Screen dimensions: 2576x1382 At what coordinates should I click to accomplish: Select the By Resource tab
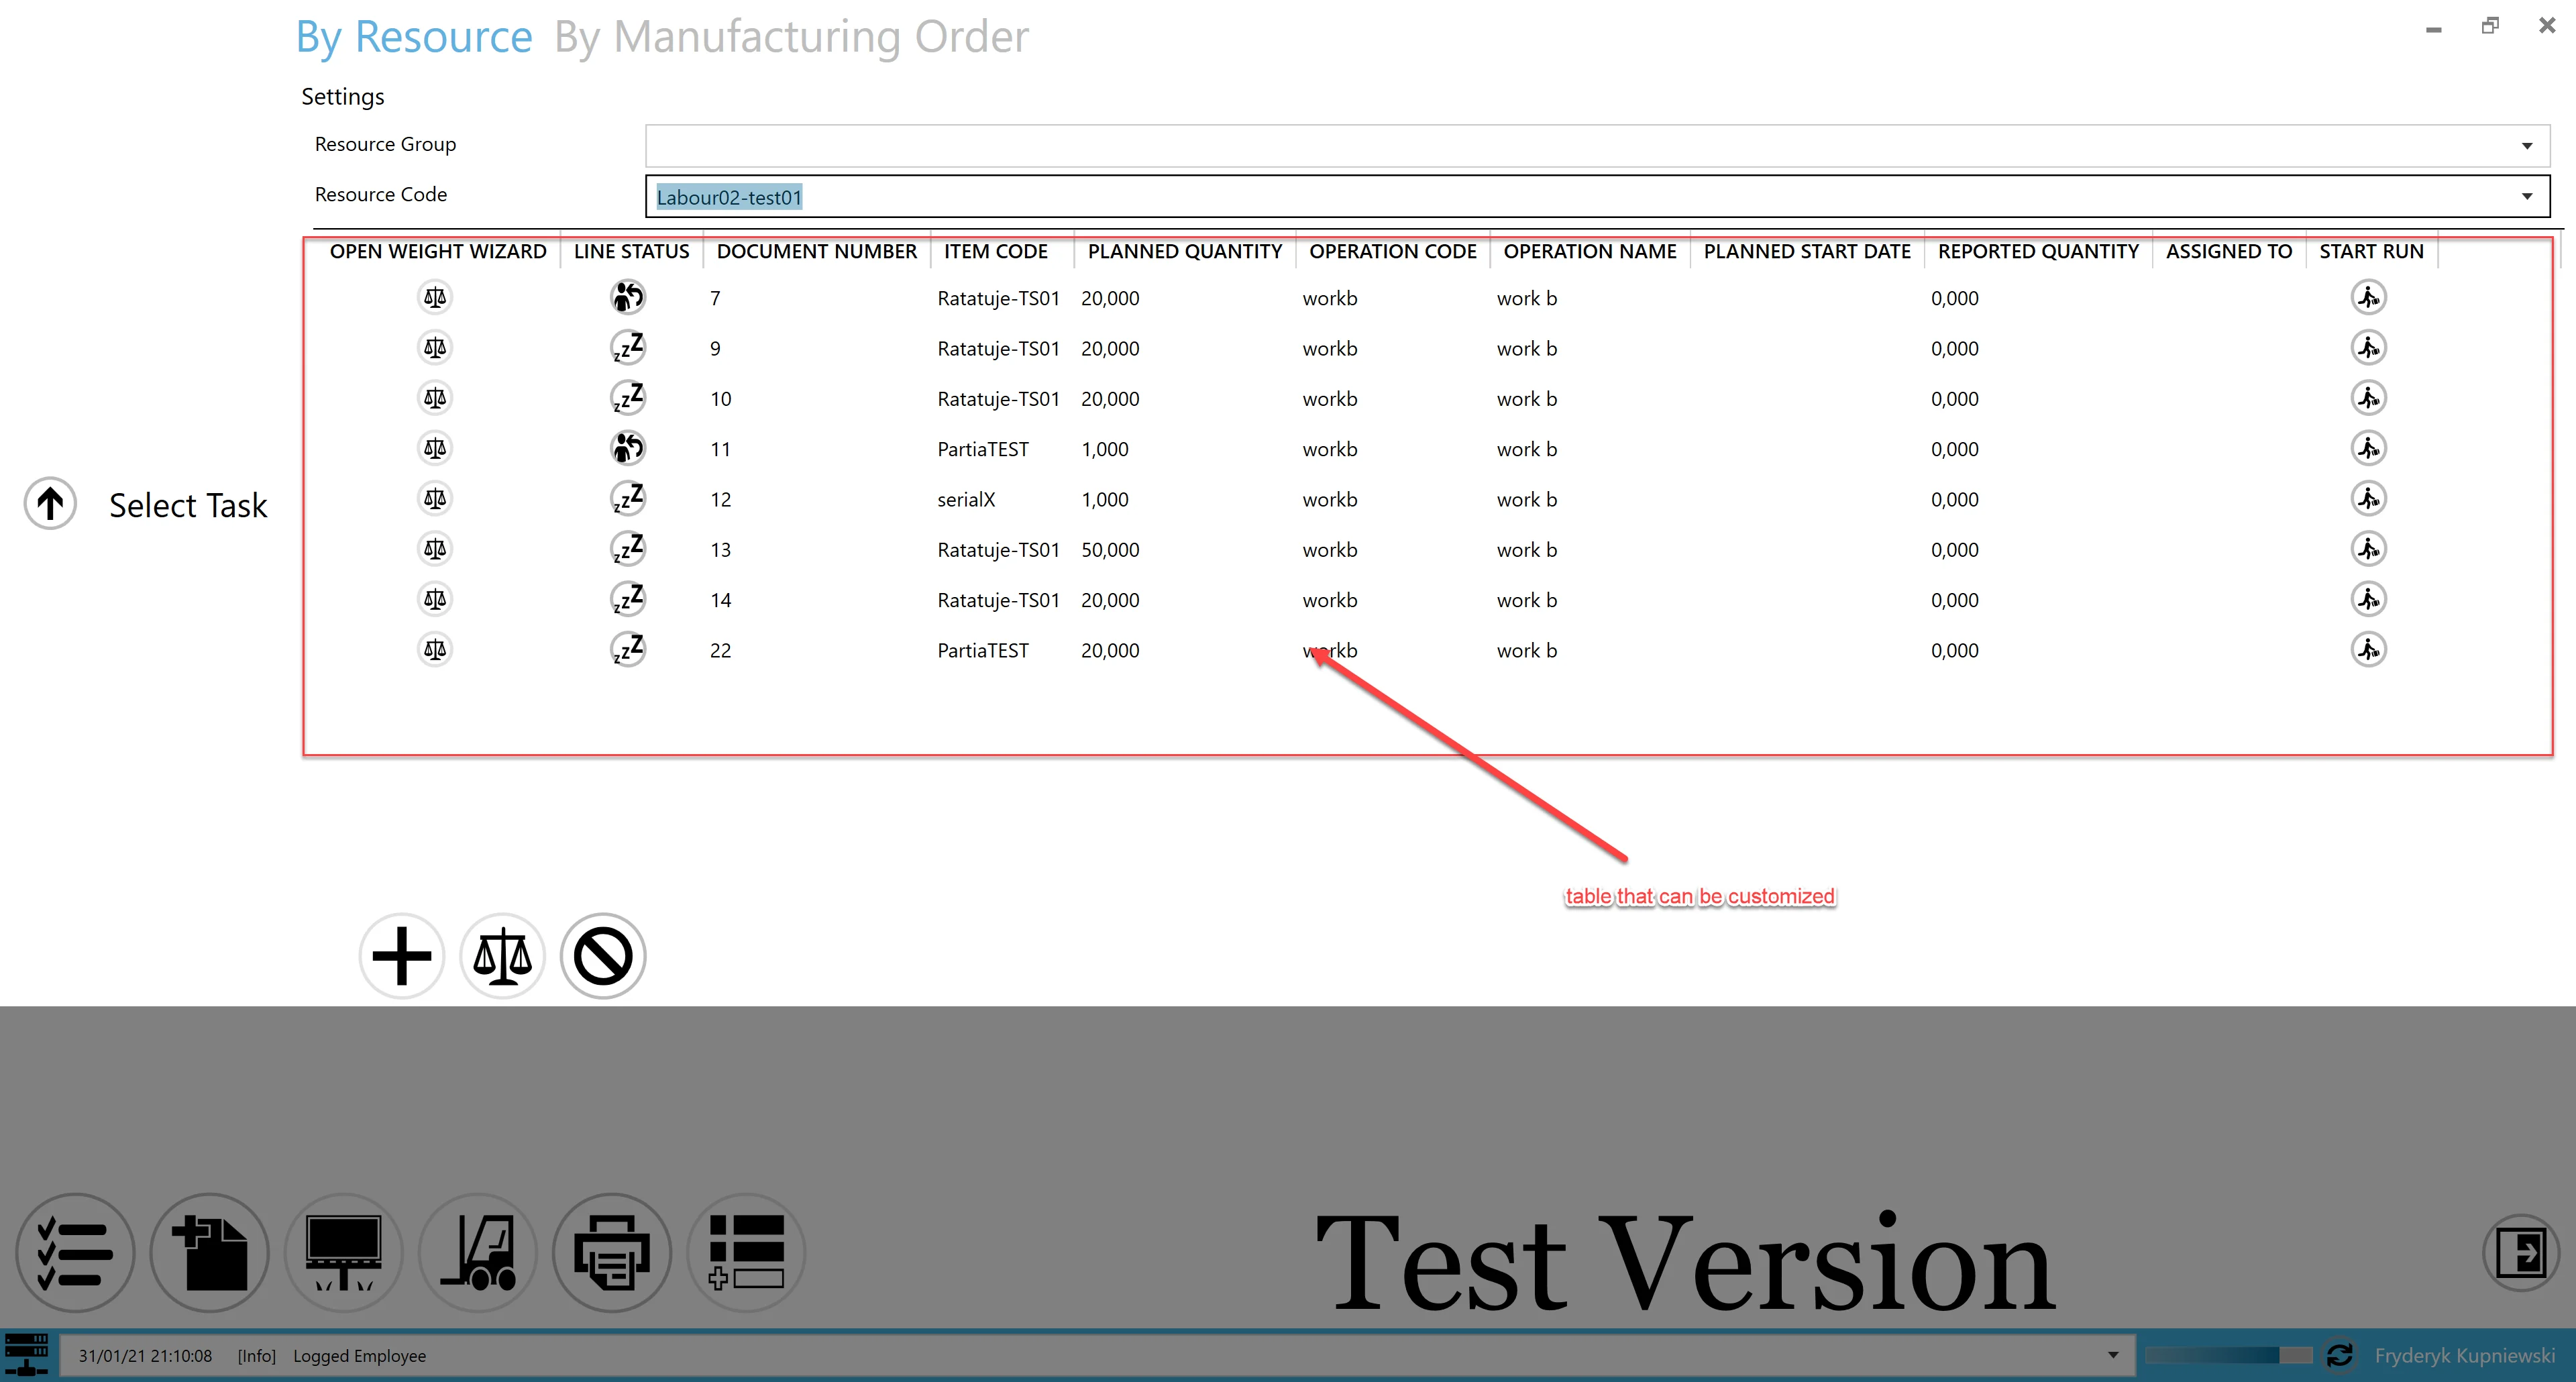click(x=414, y=37)
